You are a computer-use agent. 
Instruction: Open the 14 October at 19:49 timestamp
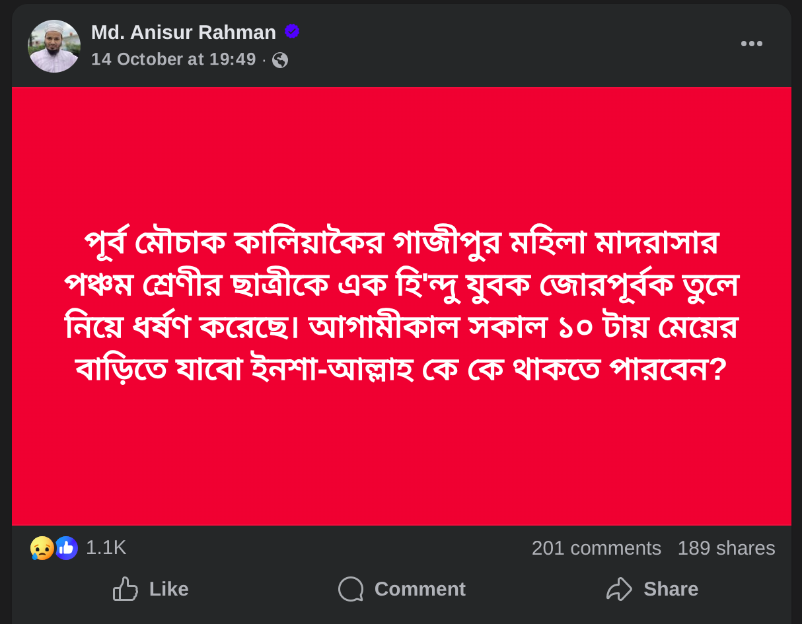[173, 59]
